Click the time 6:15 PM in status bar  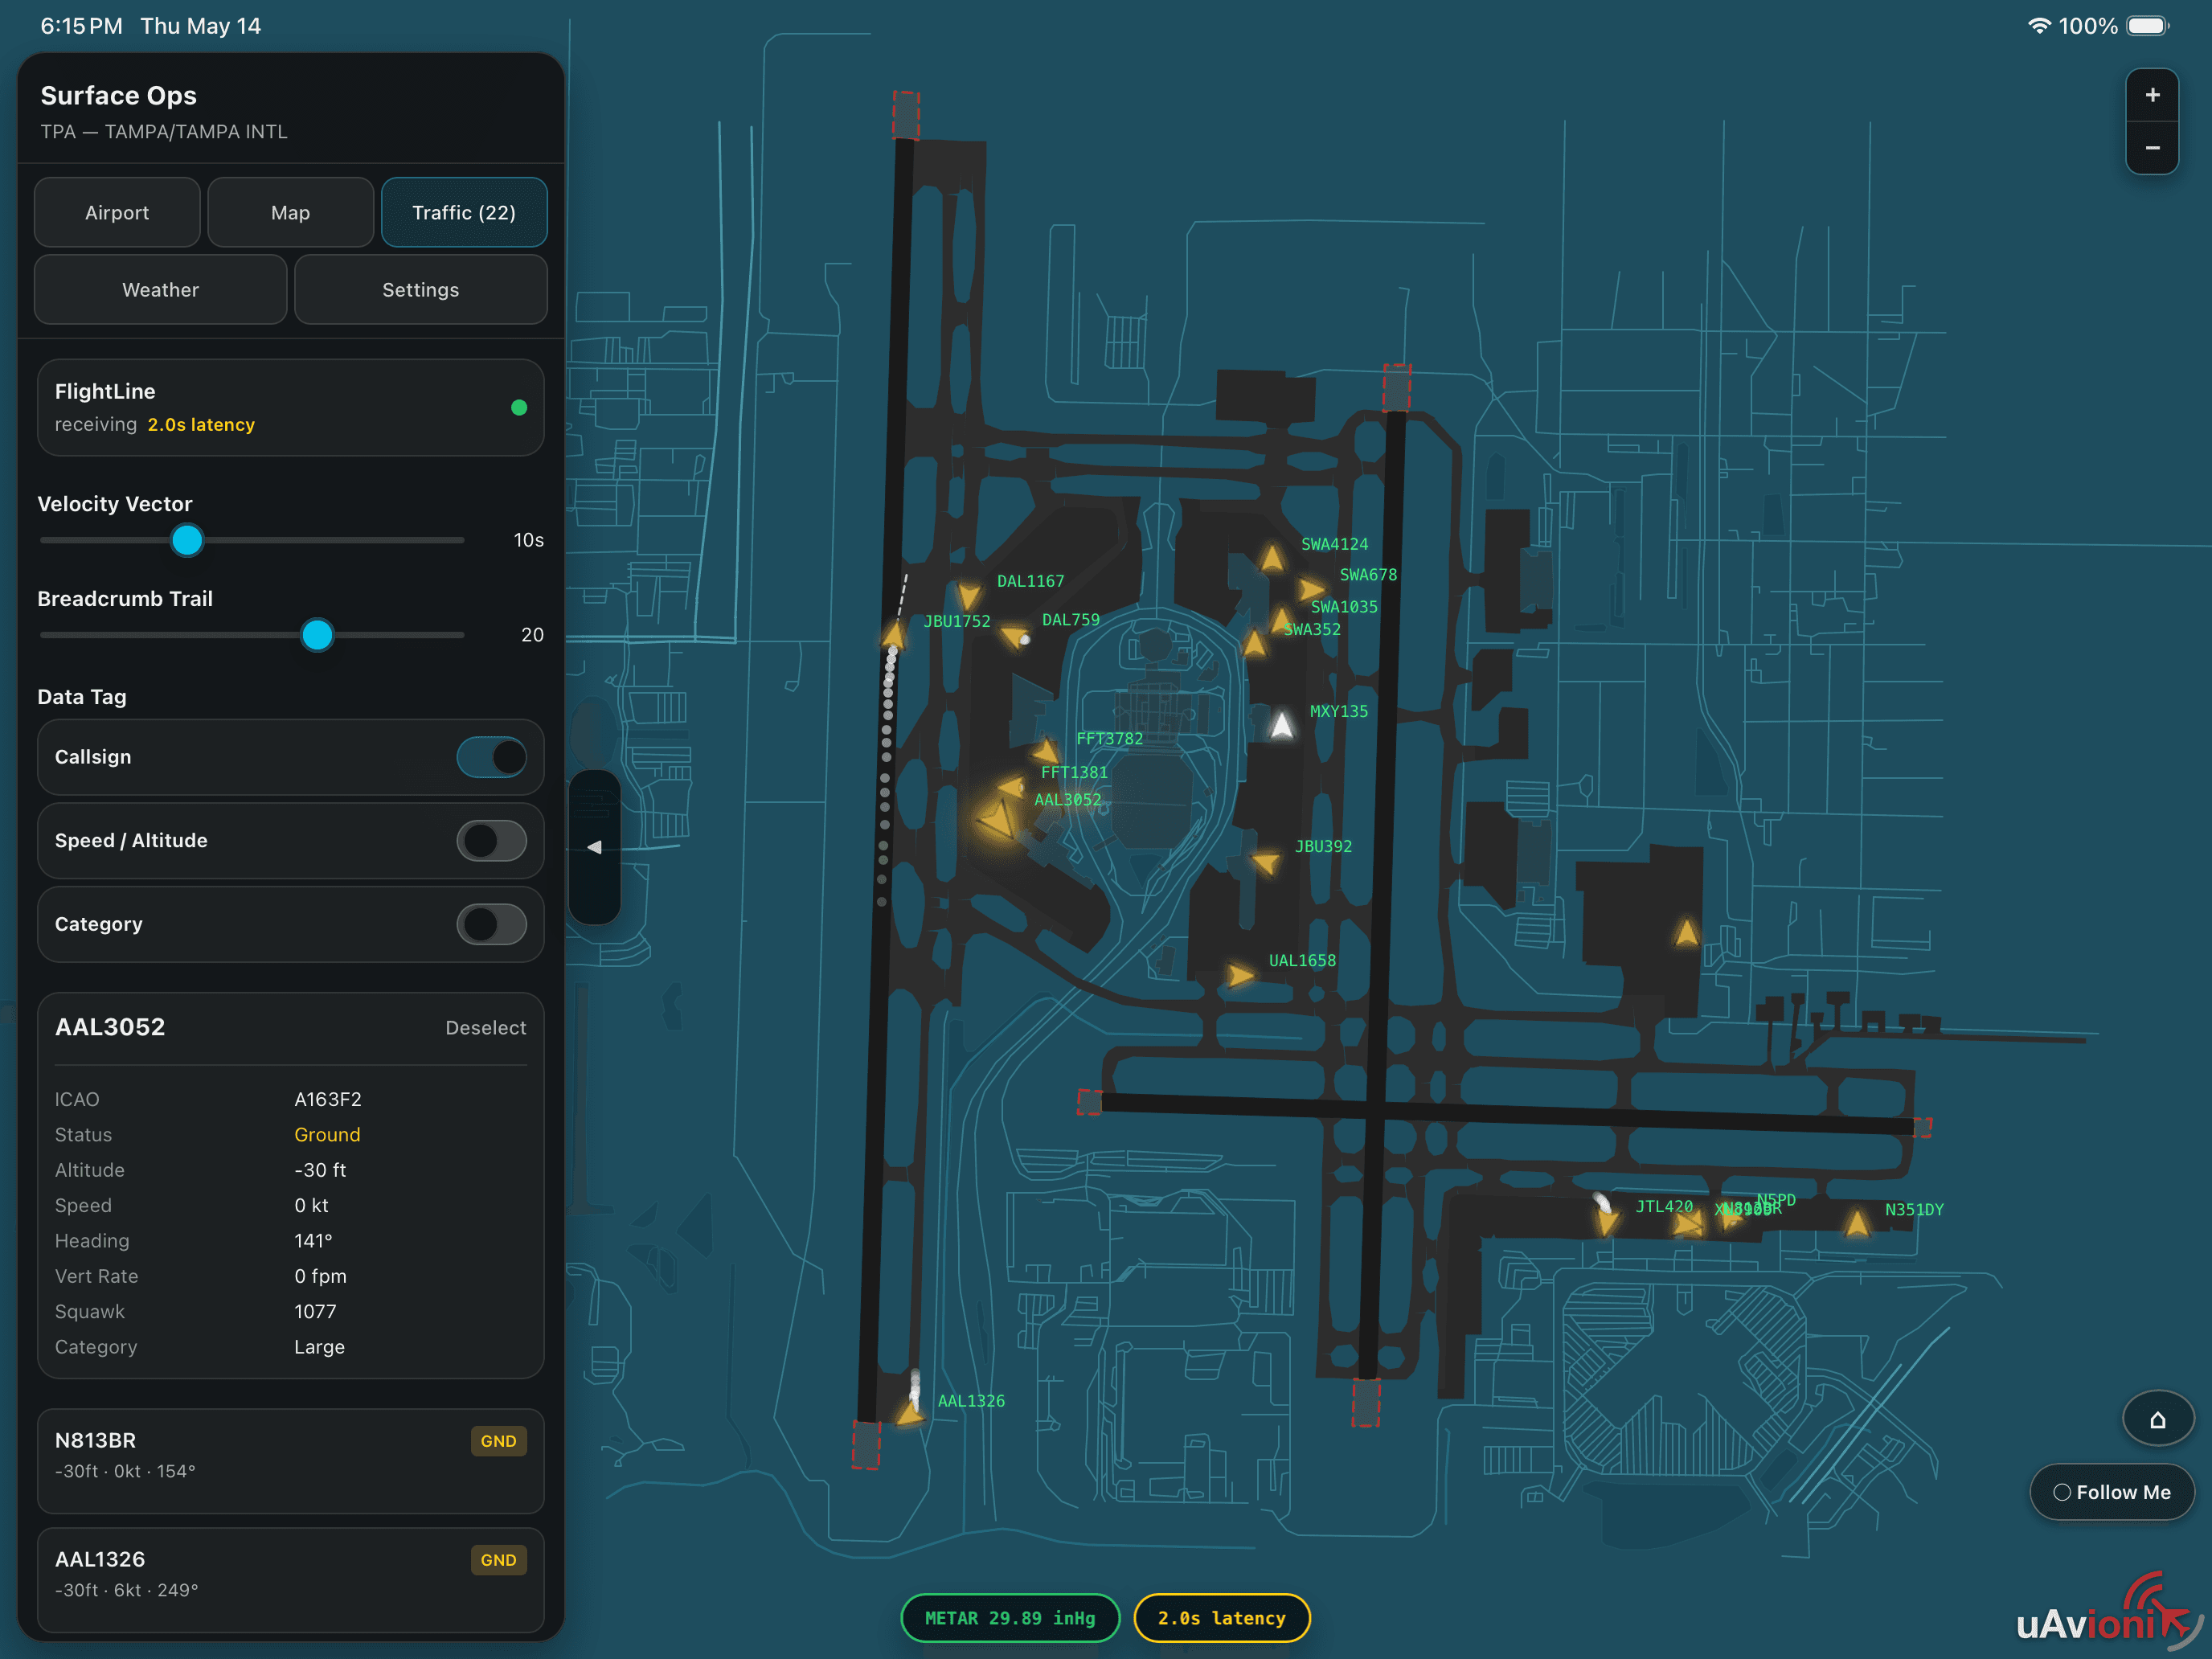[81, 26]
